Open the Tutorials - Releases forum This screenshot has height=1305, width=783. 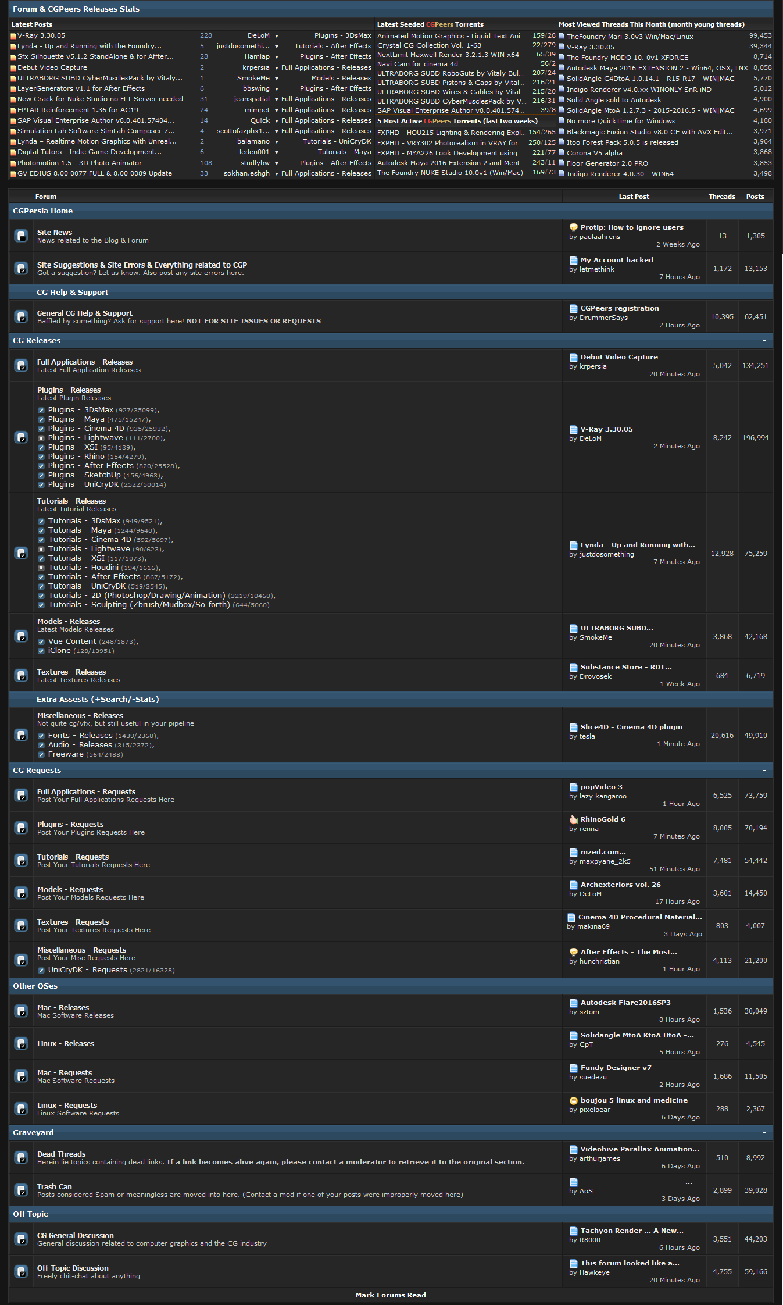pyautogui.click(x=71, y=501)
